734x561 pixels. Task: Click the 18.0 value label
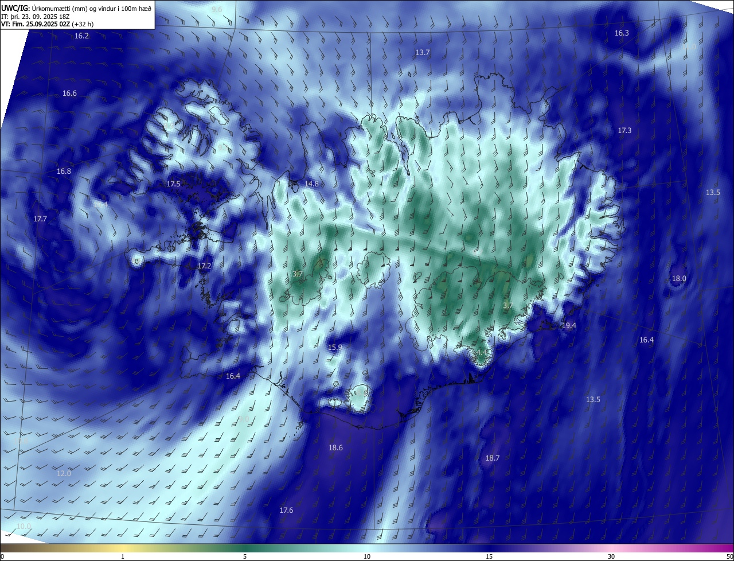pyautogui.click(x=679, y=279)
